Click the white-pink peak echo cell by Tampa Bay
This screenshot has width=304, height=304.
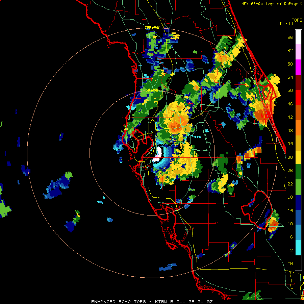point(159,154)
